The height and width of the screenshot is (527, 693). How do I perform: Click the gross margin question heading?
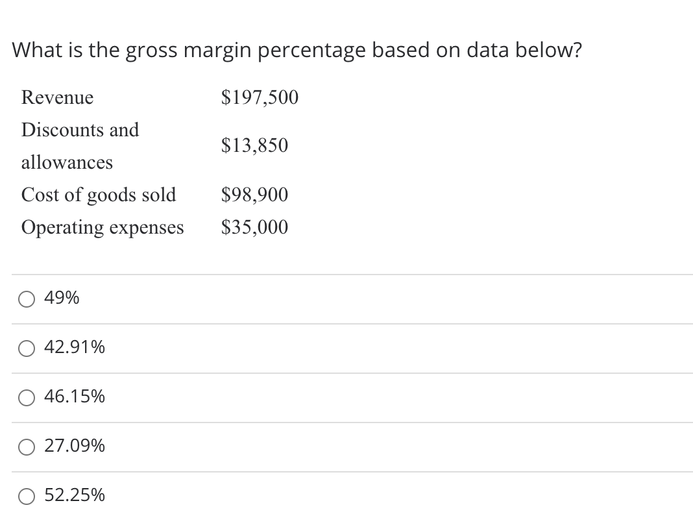click(x=297, y=49)
